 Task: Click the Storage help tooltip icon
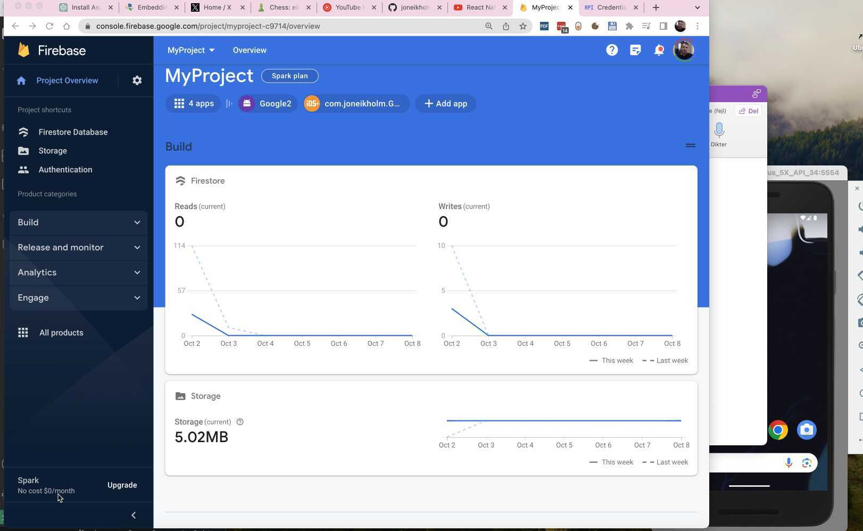pos(240,421)
